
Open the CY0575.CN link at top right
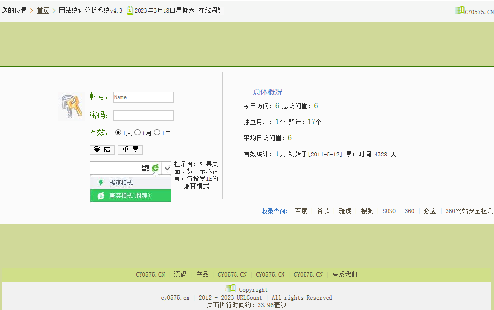pos(479,12)
